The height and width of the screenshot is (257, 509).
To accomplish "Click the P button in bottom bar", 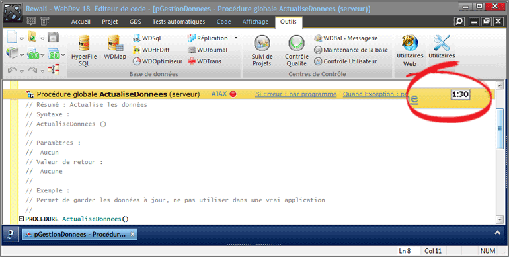I will [x=11, y=234].
